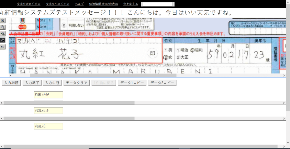The width and height of the screenshot is (290, 149).
Task: Click the データ1コピー button
Action: (x=132, y=83)
